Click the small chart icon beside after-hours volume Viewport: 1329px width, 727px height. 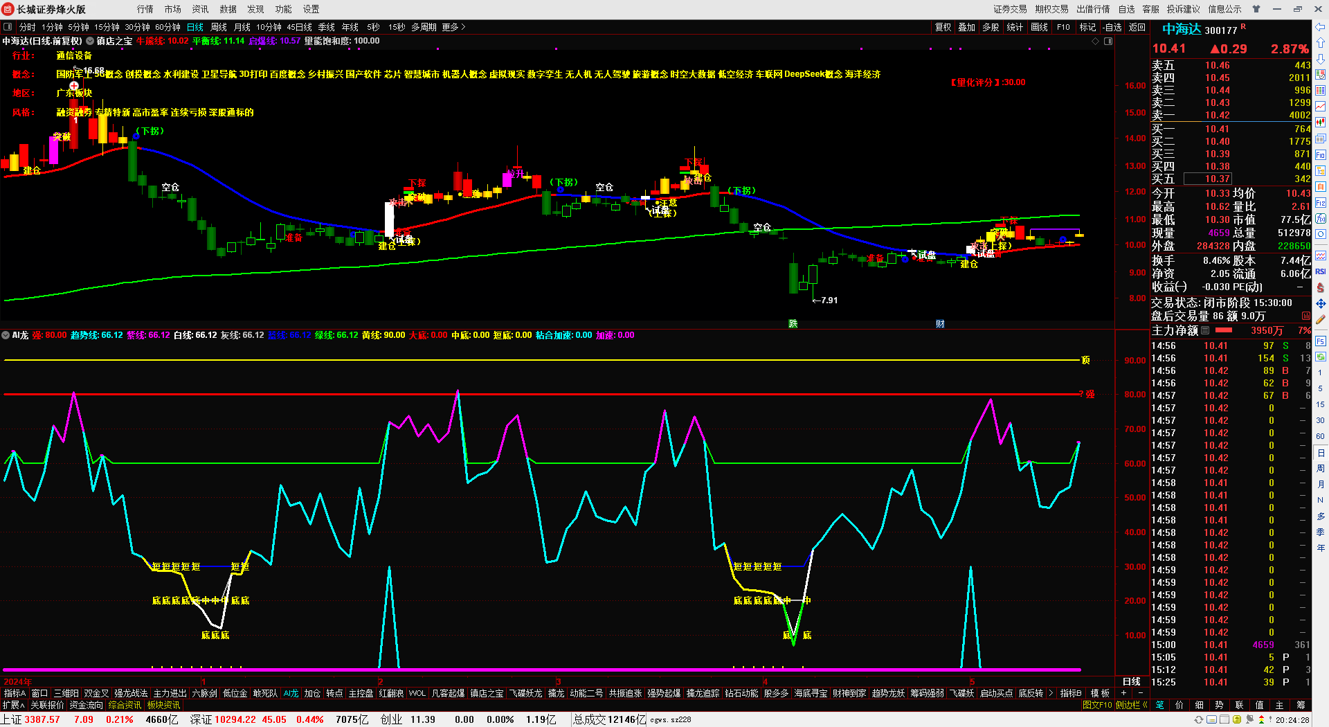point(1305,316)
